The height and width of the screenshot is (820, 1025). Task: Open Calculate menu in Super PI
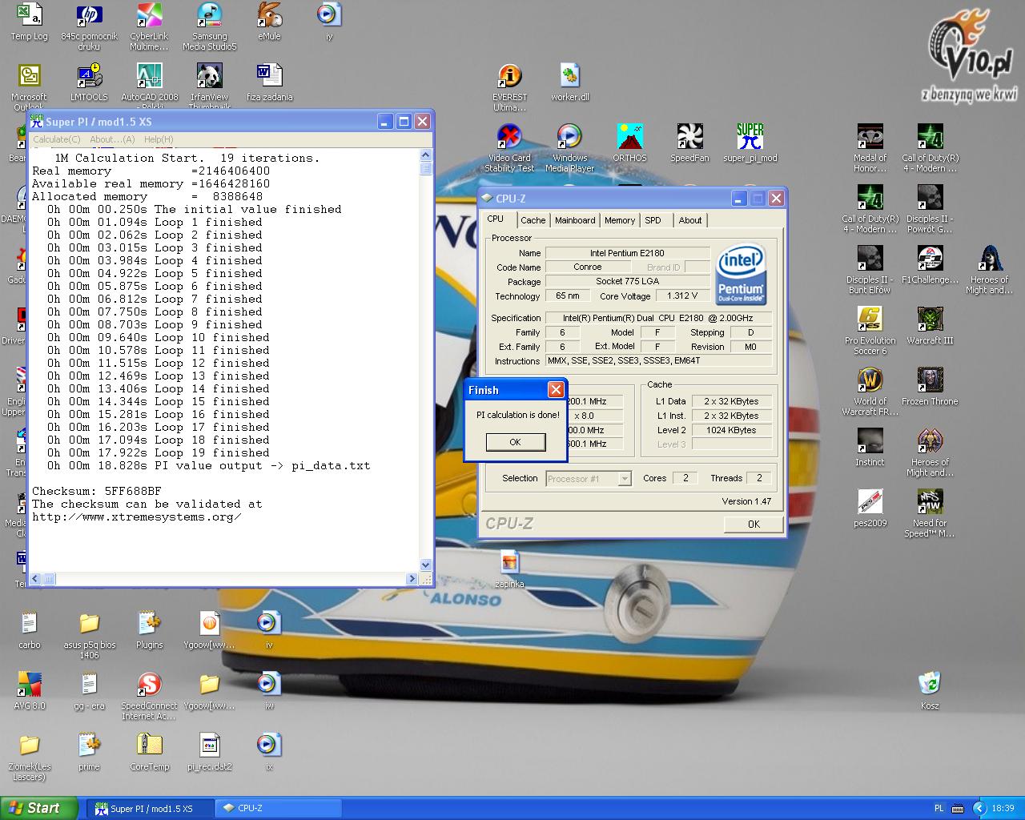56,139
